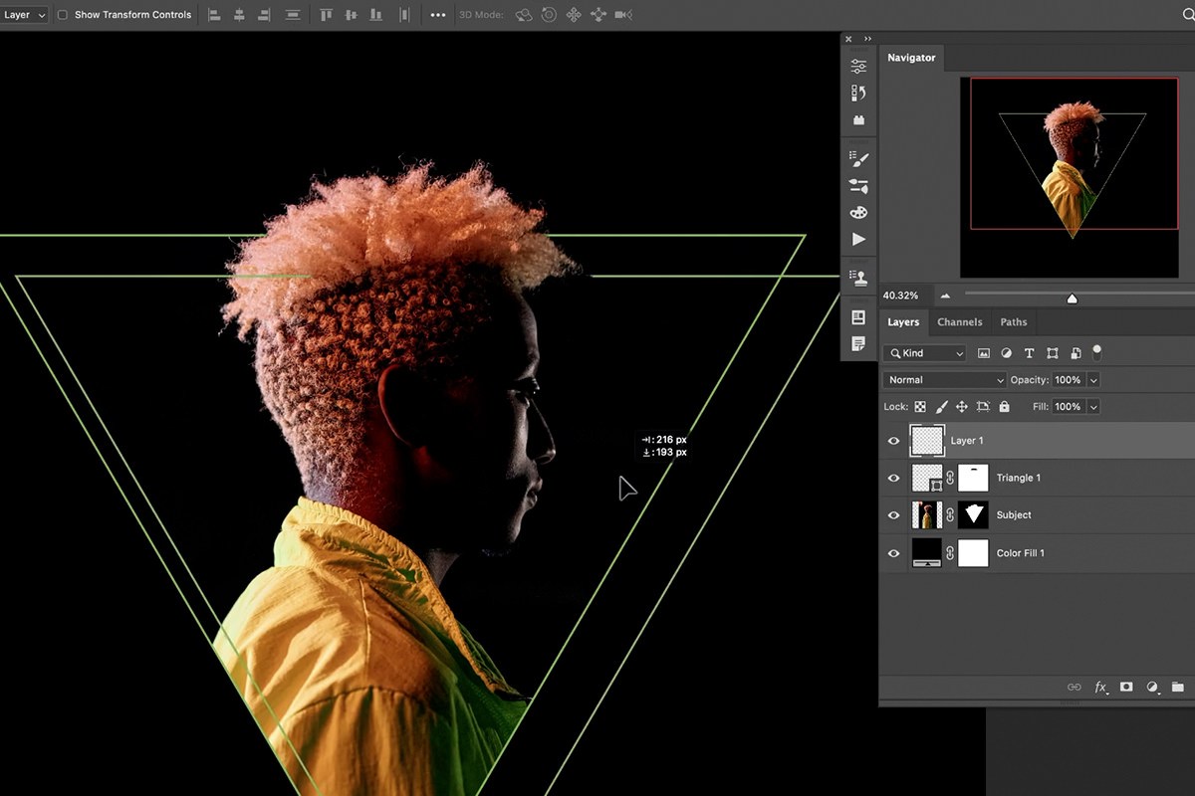Click the distribute horizontally icon

coord(403,15)
